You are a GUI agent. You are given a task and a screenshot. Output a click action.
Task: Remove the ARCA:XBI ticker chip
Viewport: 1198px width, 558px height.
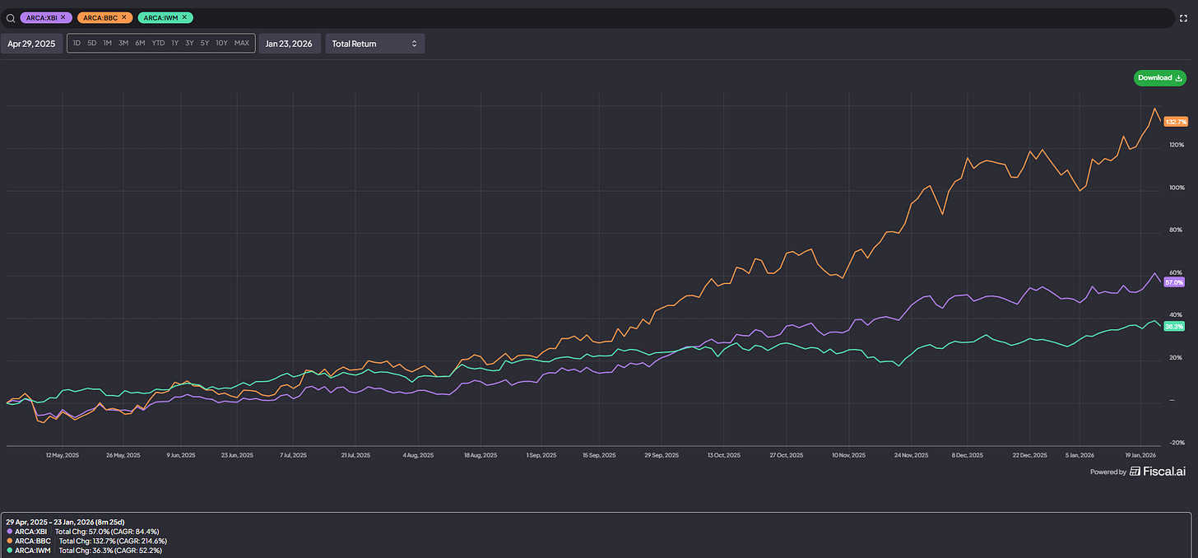(63, 17)
